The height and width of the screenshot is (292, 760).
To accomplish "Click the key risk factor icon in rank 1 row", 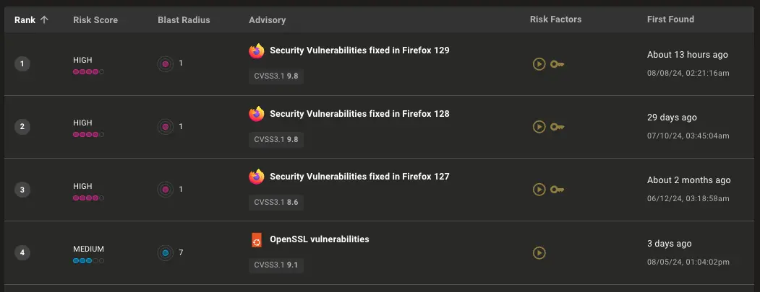I will pos(557,64).
